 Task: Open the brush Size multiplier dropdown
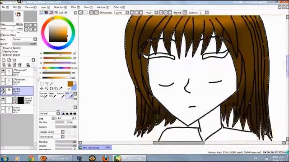tap(53, 118)
